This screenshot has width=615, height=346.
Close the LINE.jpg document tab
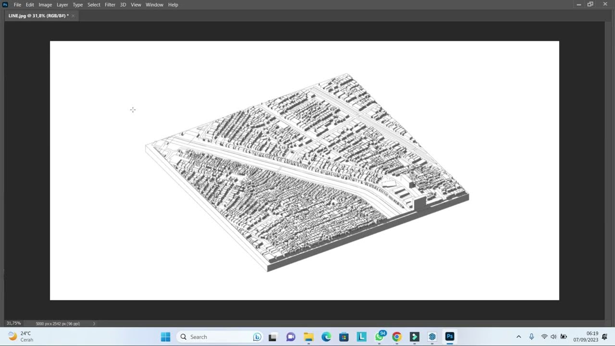coord(73,16)
